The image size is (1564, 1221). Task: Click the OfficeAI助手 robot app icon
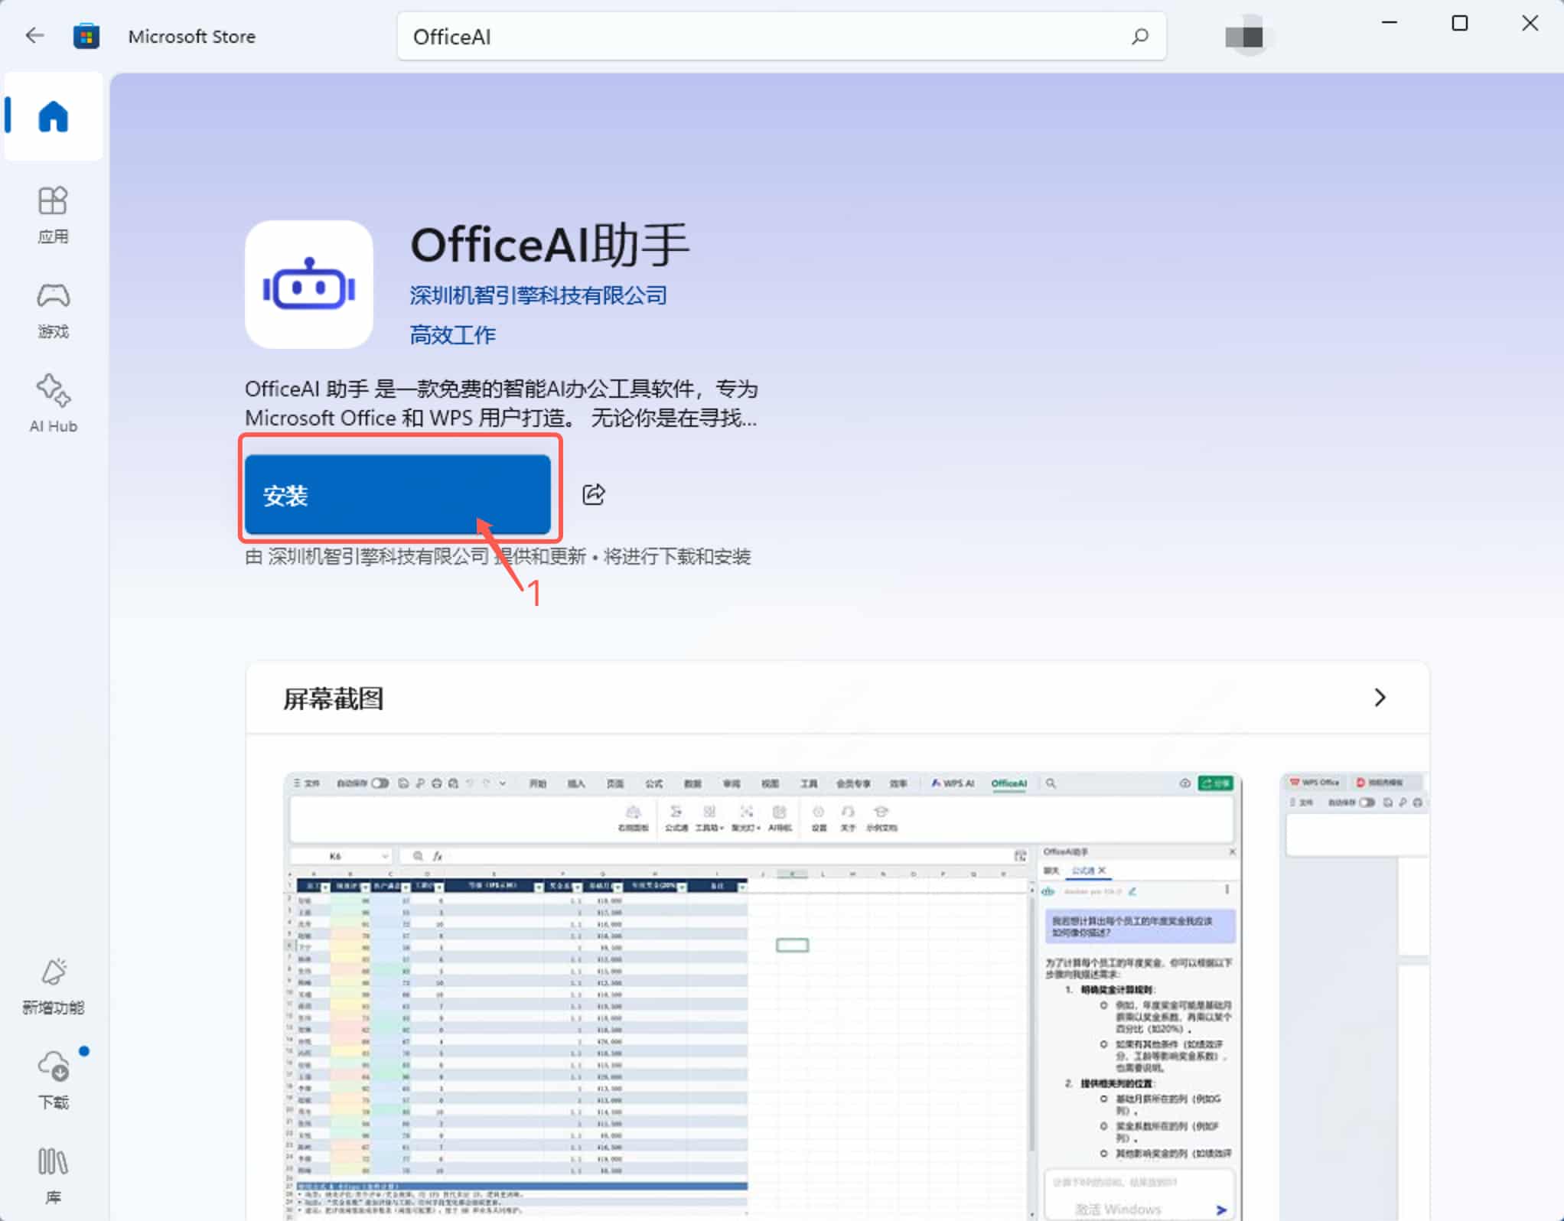tap(309, 284)
